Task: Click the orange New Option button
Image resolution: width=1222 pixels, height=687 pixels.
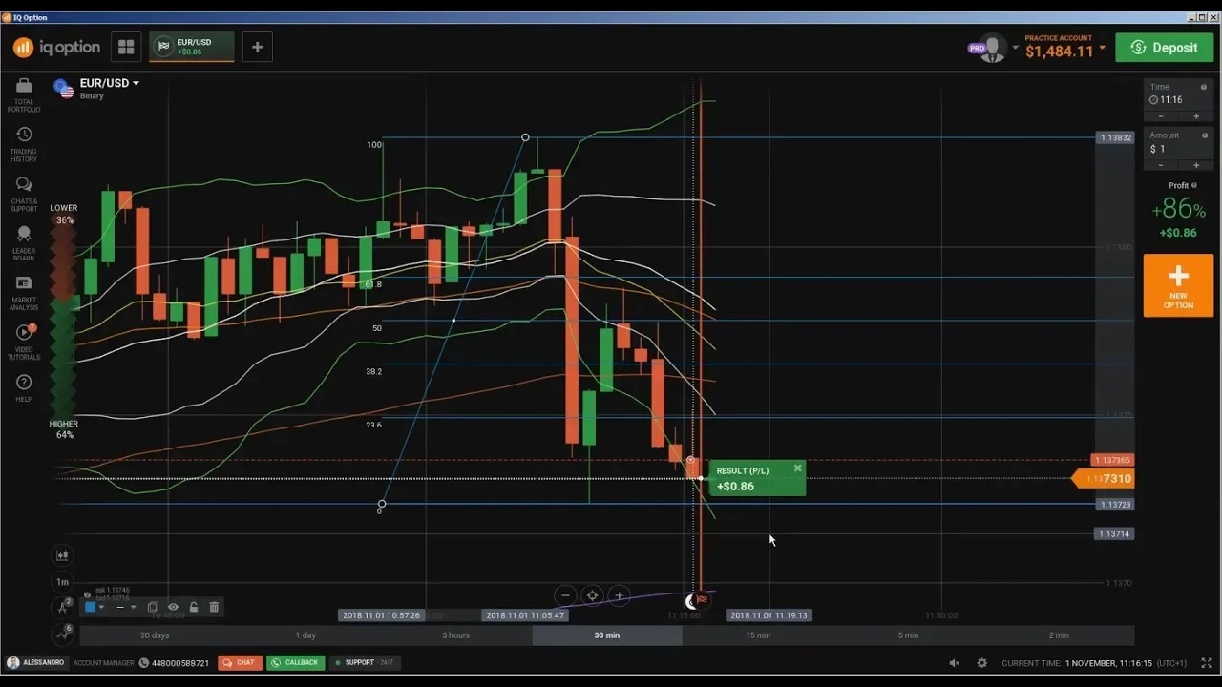Action: point(1178,285)
